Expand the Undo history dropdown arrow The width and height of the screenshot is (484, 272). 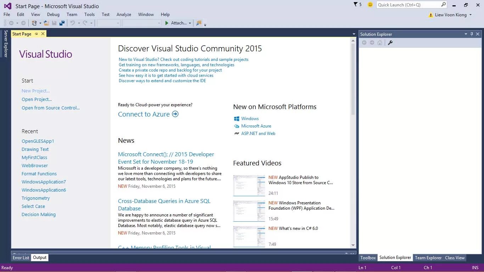point(79,23)
